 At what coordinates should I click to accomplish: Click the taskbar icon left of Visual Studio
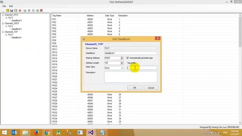point(80,133)
